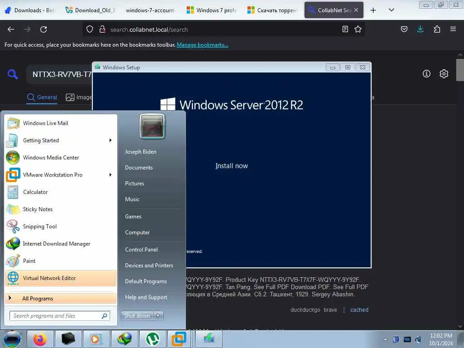Open Paint from Start menu
The height and width of the screenshot is (348, 464).
[x=61, y=261]
